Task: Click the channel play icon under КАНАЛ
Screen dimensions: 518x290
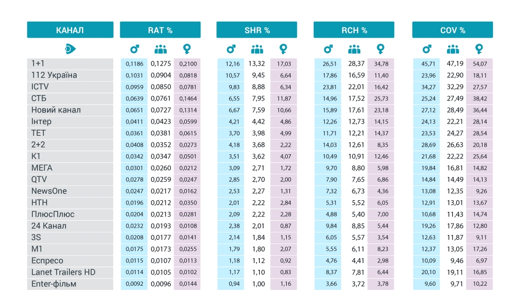Action: coord(70,49)
